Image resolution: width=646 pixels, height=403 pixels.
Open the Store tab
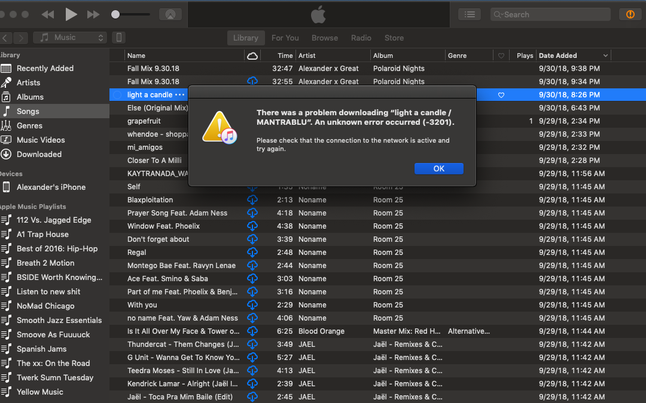[x=394, y=38]
